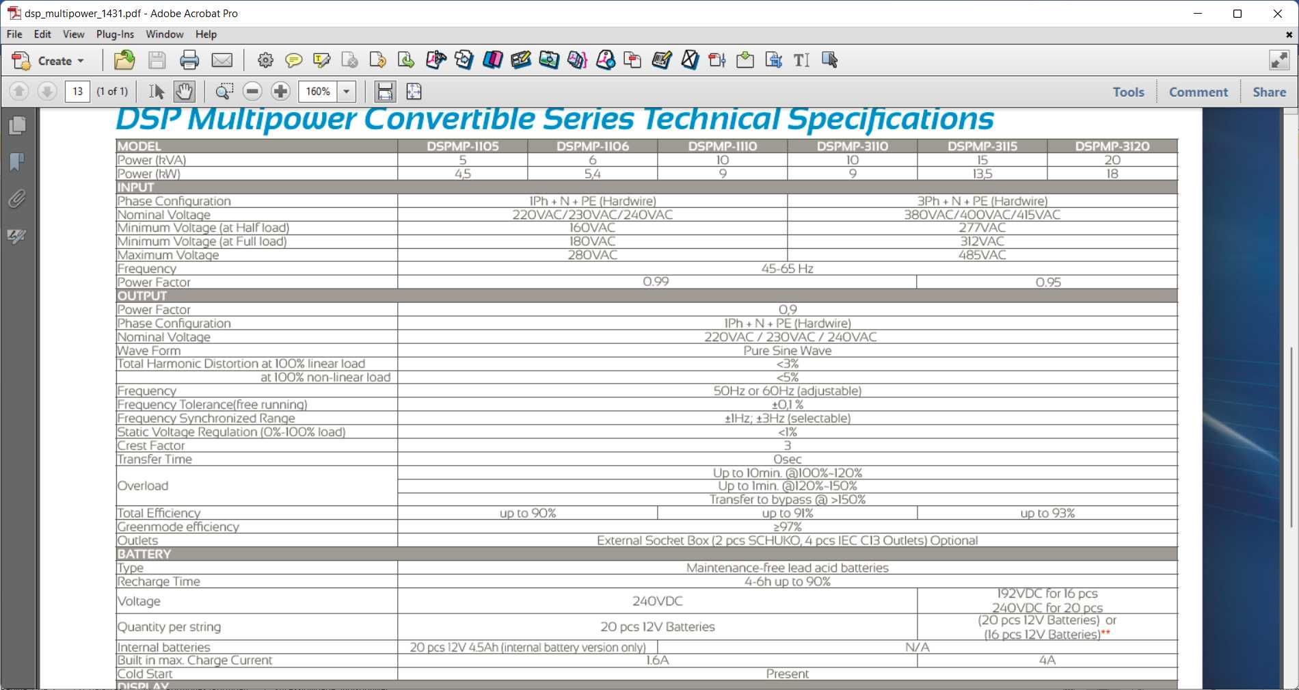Click the '4-6h up to 90%' cell

[x=788, y=582]
